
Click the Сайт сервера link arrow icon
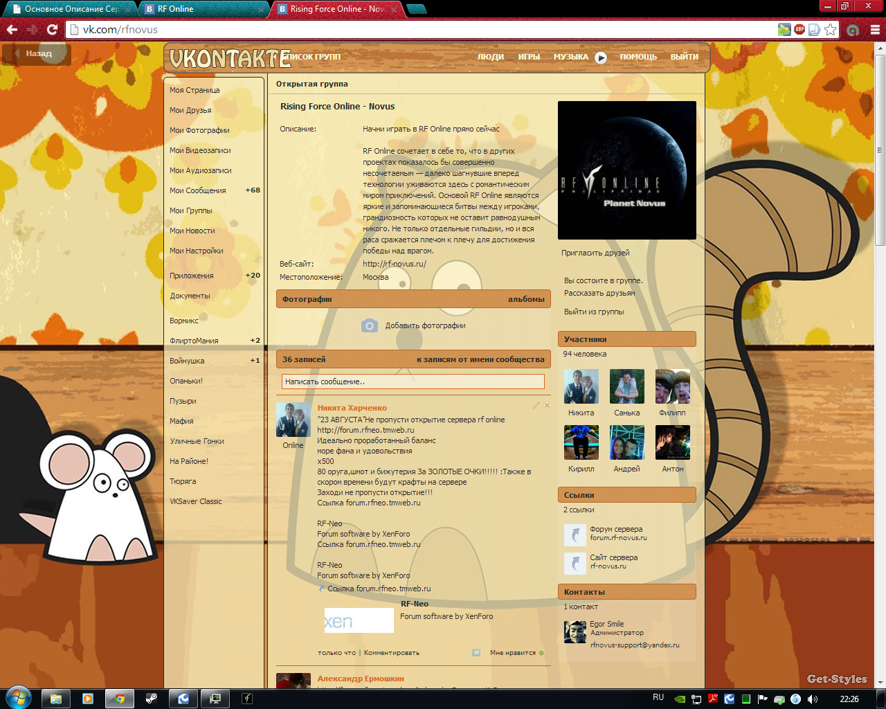point(575,563)
